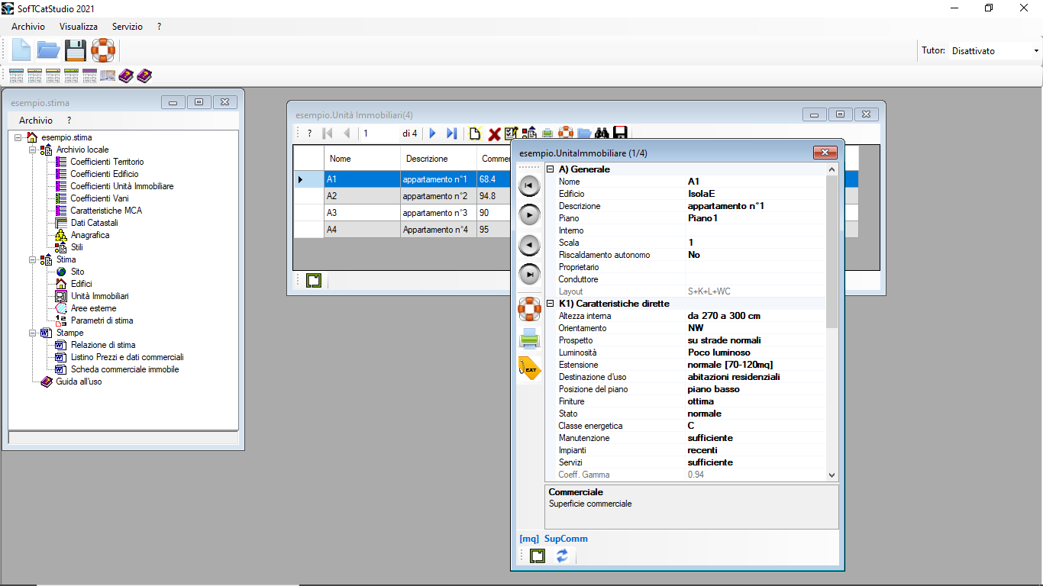Click the yellow EXT tag icon
The width and height of the screenshot is (1043, 586).
click(529, 368)
